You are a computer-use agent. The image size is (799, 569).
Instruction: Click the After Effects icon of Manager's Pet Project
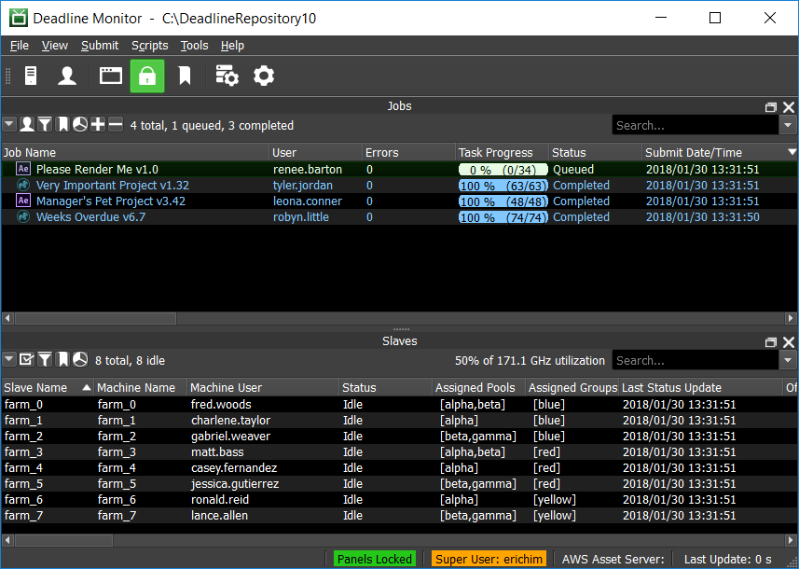[x=23, y=201]
